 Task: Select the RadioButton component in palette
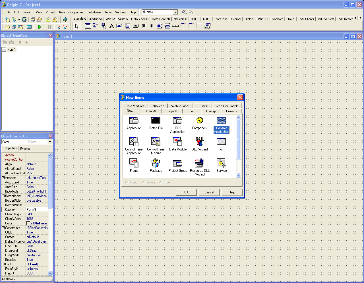(152, 26)
